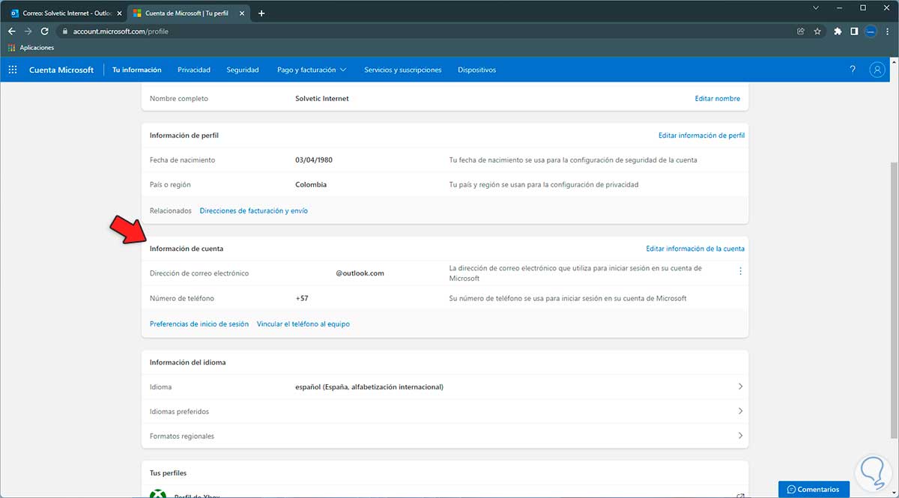The image size is (899, 498).
Task: Open the Comentarios feedback button
Action: 814,489
